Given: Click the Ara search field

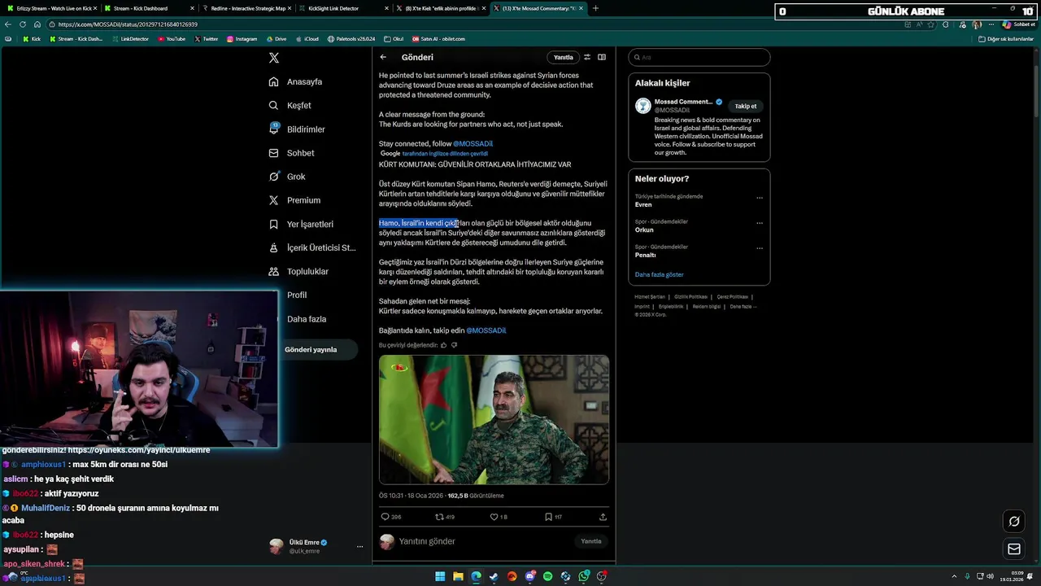Looking at the screenshot, I should coord(699,58).
